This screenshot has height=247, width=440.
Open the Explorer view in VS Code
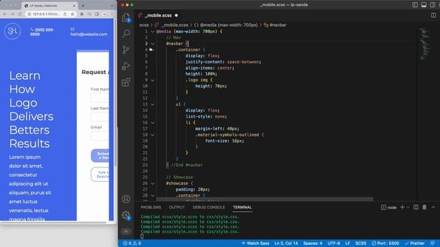pyautogui.click(x=126, y=17)
